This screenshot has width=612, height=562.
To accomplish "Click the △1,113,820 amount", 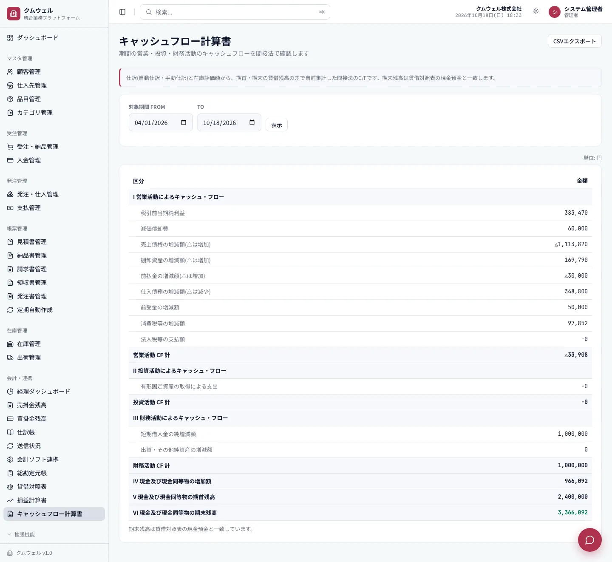I will [x=571, y=244].
